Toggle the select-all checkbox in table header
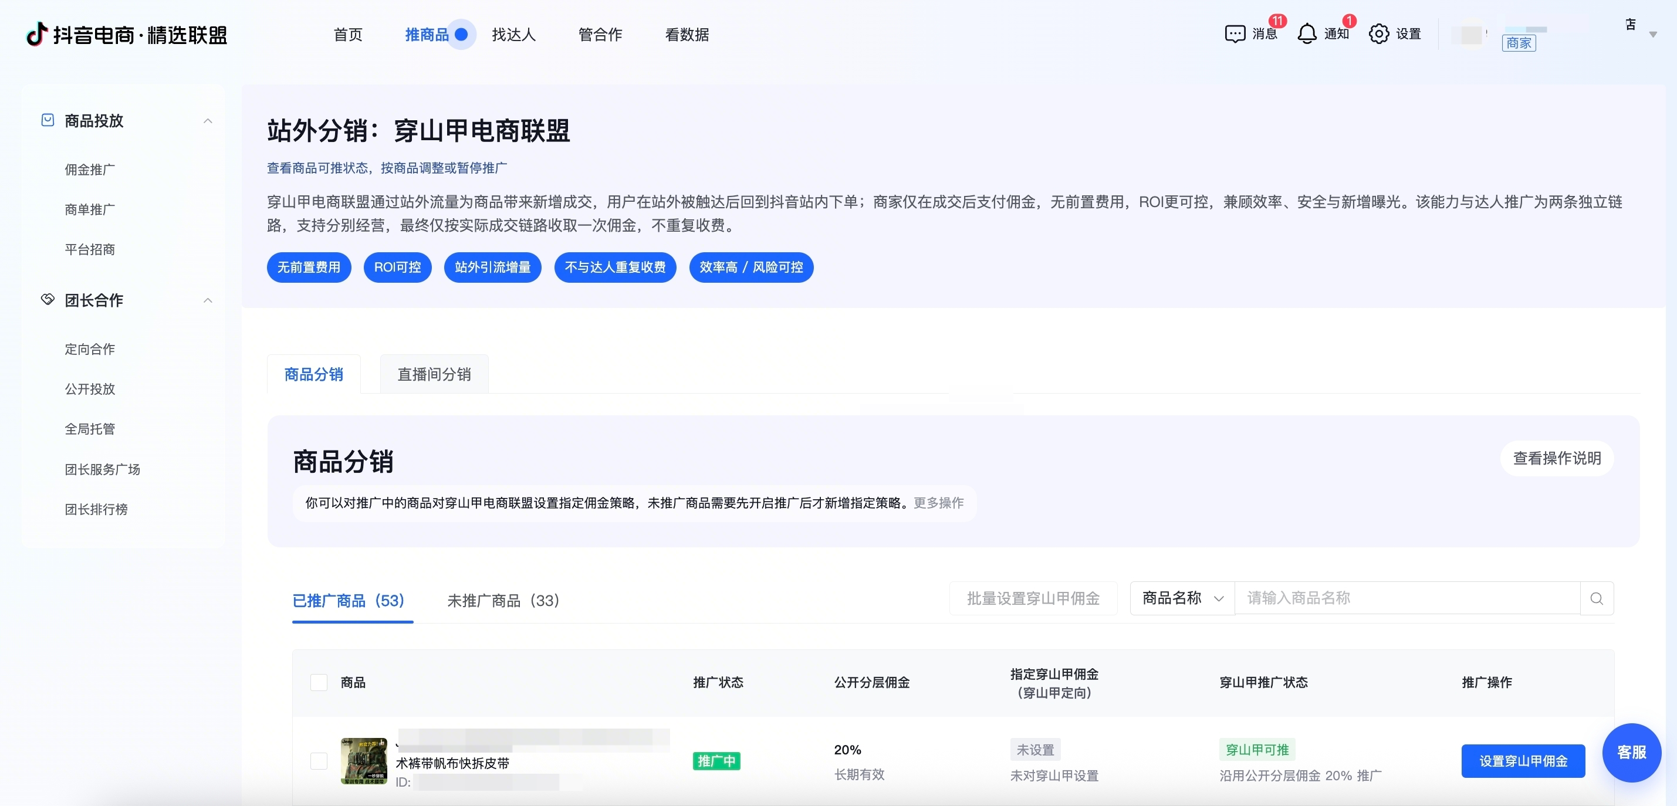 click(x=319, y=682)
